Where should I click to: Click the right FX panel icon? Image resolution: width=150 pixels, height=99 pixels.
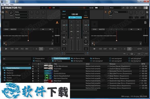click(147, 12)
